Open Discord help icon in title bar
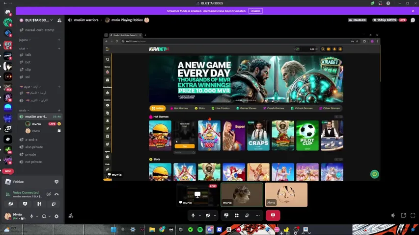The height and width of the screenshot is (235, 419). (x=388, y=3)
